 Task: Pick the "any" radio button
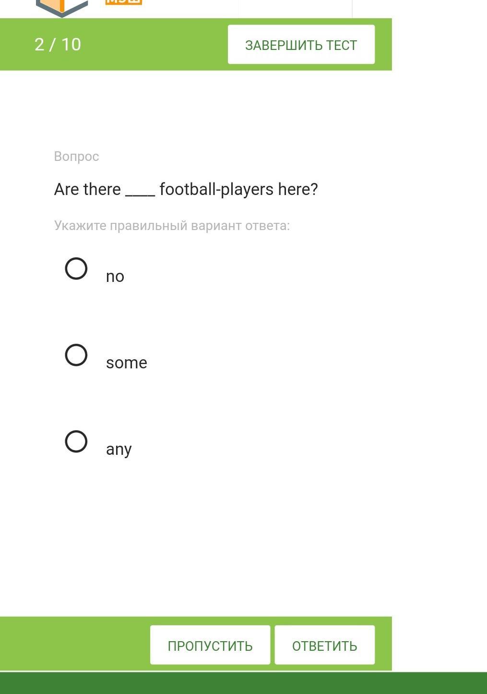[x=76, y=441]
